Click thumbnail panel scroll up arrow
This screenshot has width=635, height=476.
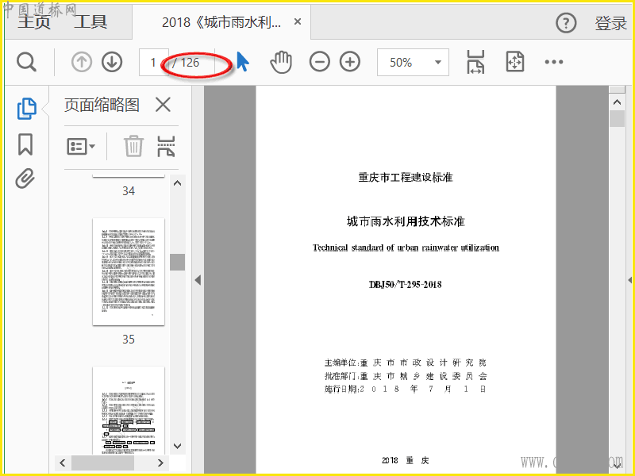(177, 183)
